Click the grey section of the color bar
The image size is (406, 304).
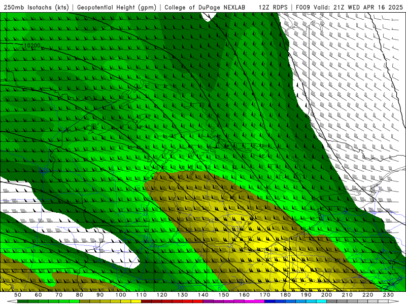(x=358, y=301)
